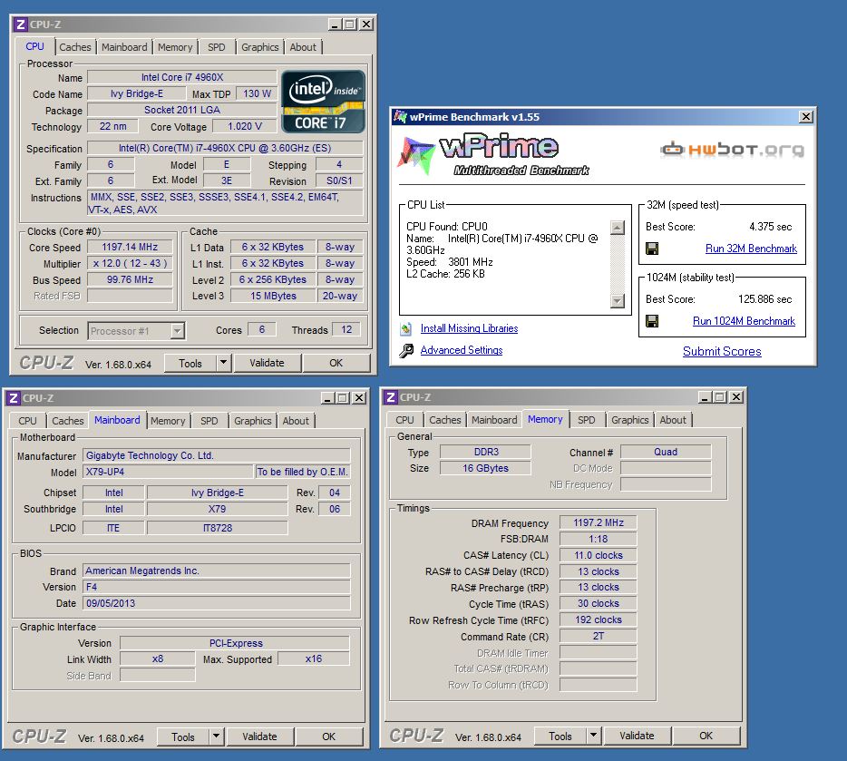Click the Level 3 cache value 15 MBytes
Image resolution: width=847 pixels, height=761 pixels.
tap(273, 296)
